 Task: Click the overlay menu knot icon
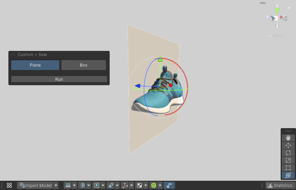click(x=9, y=185)
